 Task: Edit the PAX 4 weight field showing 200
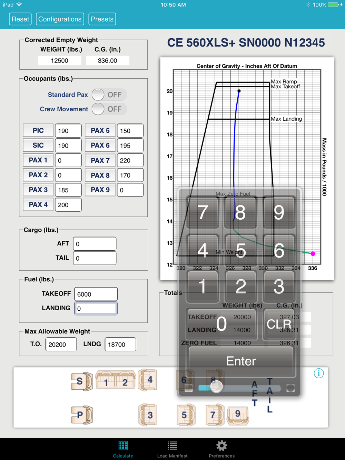(68, 205)
